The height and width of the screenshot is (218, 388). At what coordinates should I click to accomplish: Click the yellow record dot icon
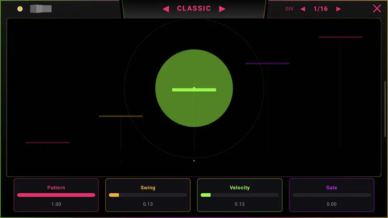pyautogui.click(x=20, y=9)
